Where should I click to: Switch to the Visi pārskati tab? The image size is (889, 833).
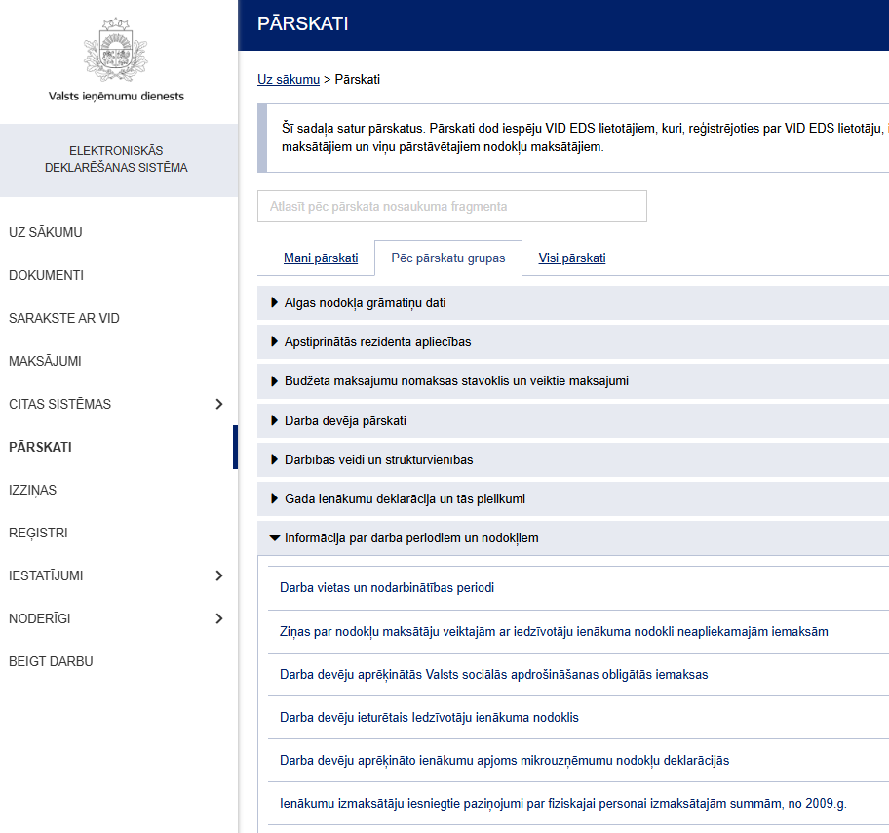point(572,258)
